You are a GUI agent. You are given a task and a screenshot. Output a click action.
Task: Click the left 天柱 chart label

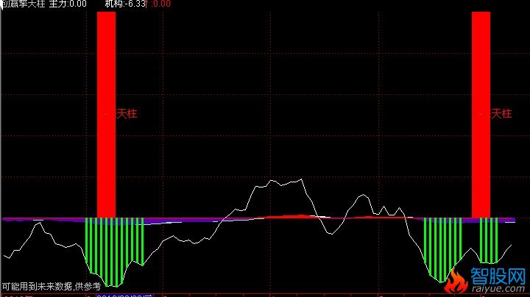(127, 114)
